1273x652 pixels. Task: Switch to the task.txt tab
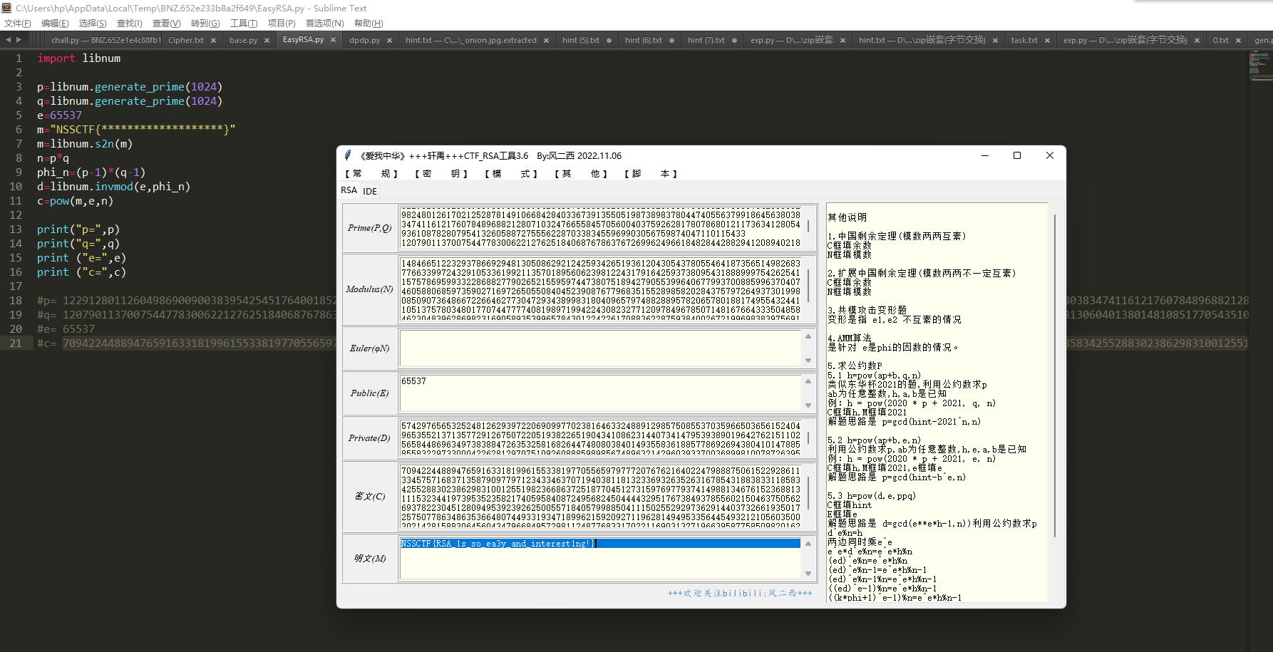click(x=1024, y=40)
